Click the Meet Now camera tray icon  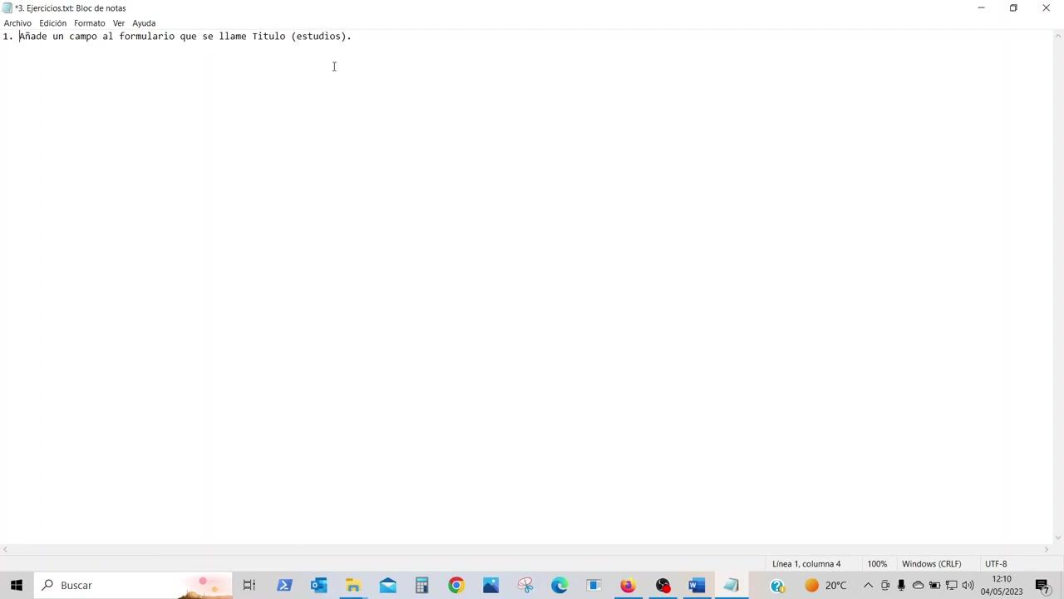click(x=885, y=586)
